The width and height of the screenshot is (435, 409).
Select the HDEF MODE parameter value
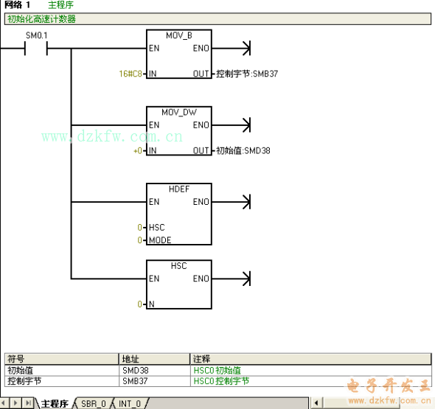pyautogui.click(x=139, y=240)
